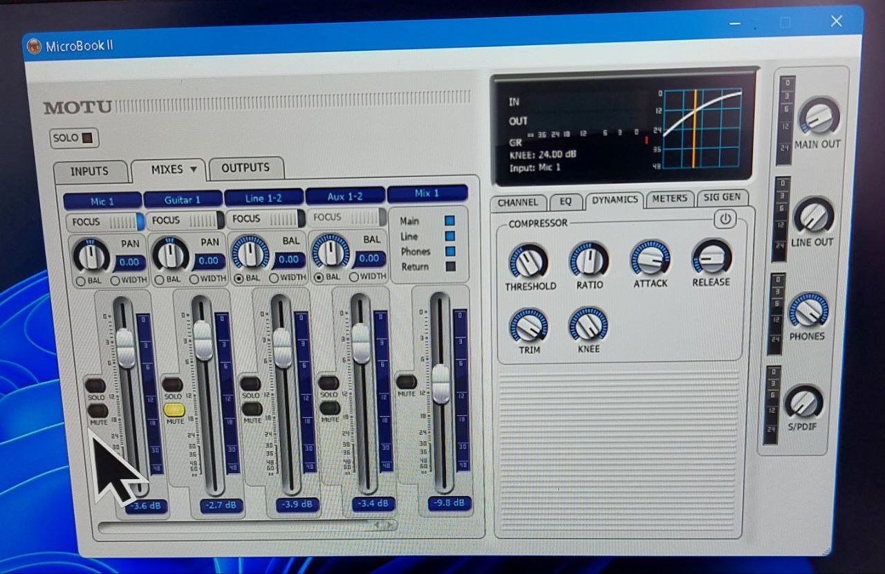
Task: Solo the Mic 1 channel
Action: pyautogui.click(x=95, y=386)
